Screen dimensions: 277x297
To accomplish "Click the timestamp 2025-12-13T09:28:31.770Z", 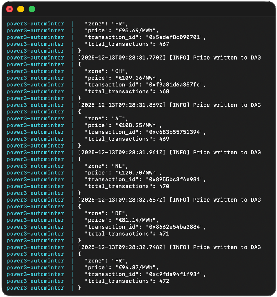I will pos(122,58).
